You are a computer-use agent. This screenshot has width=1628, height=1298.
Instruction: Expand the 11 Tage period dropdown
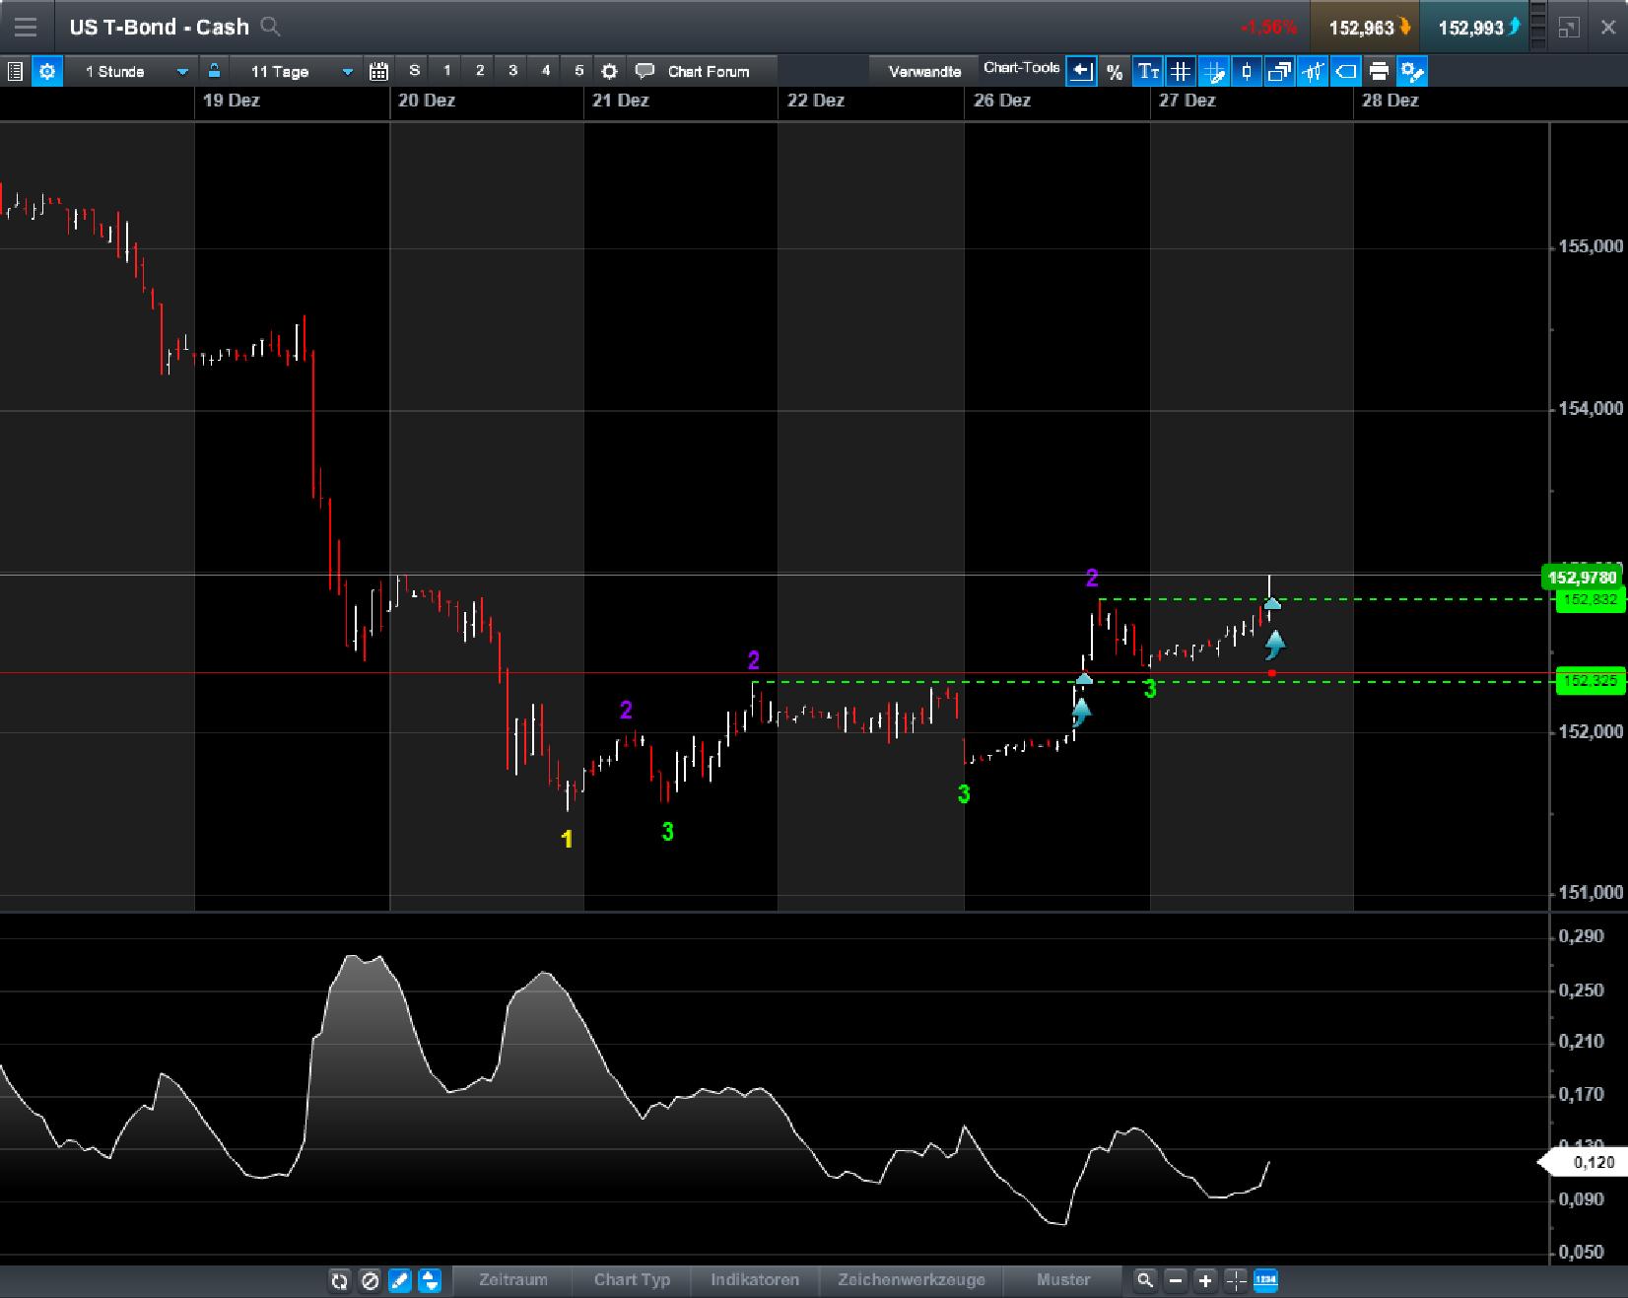pos(346,71)
